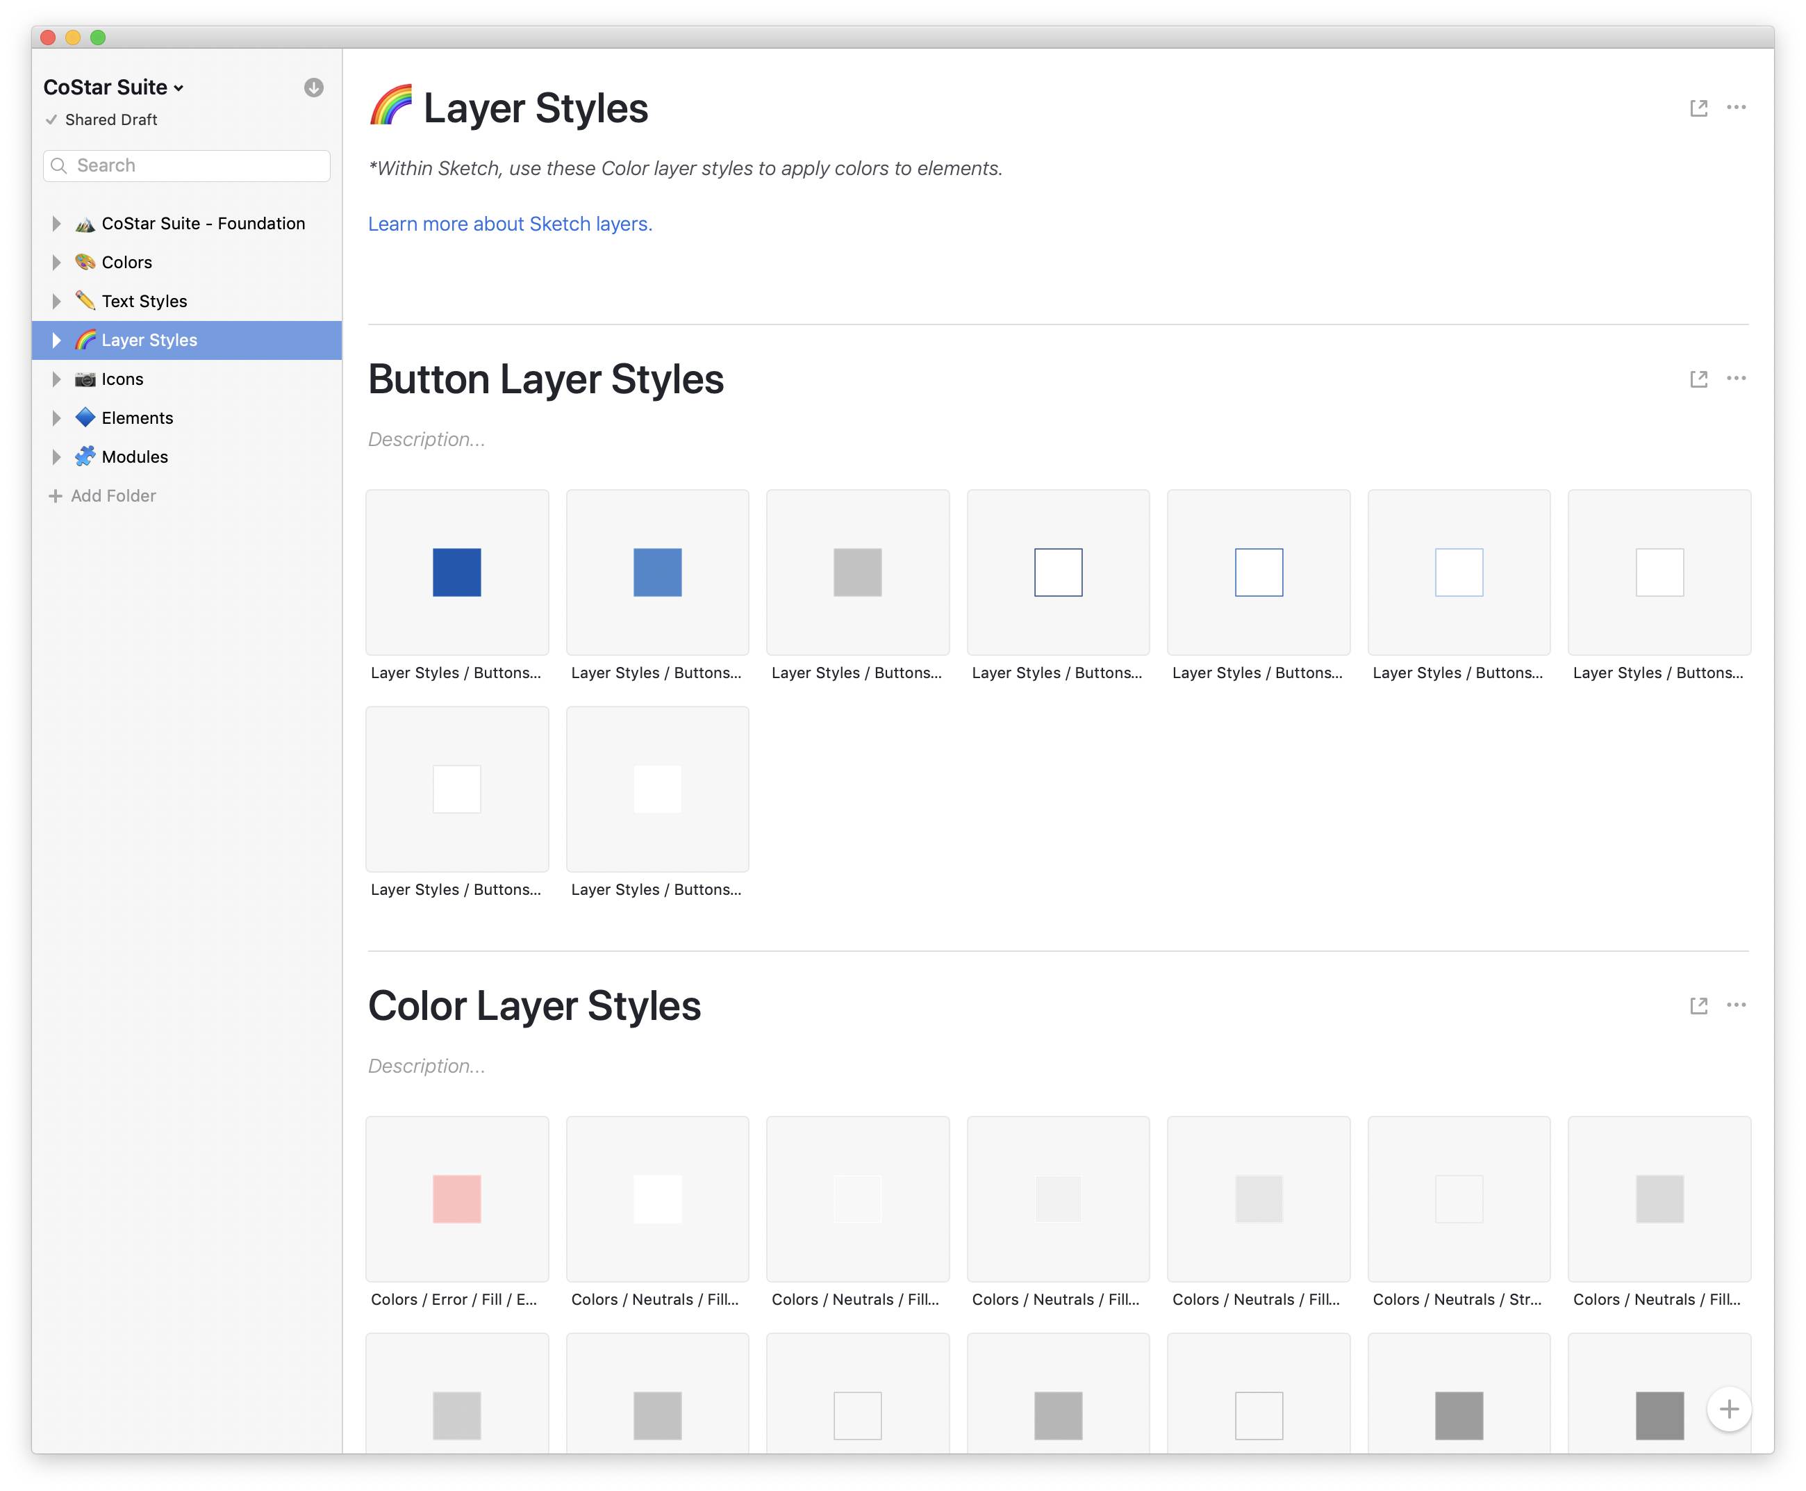Click Learn more about Sketch layers link
Viewport: 1806px width, 1491px height.
pyautogui.click(x=510, y=224)
